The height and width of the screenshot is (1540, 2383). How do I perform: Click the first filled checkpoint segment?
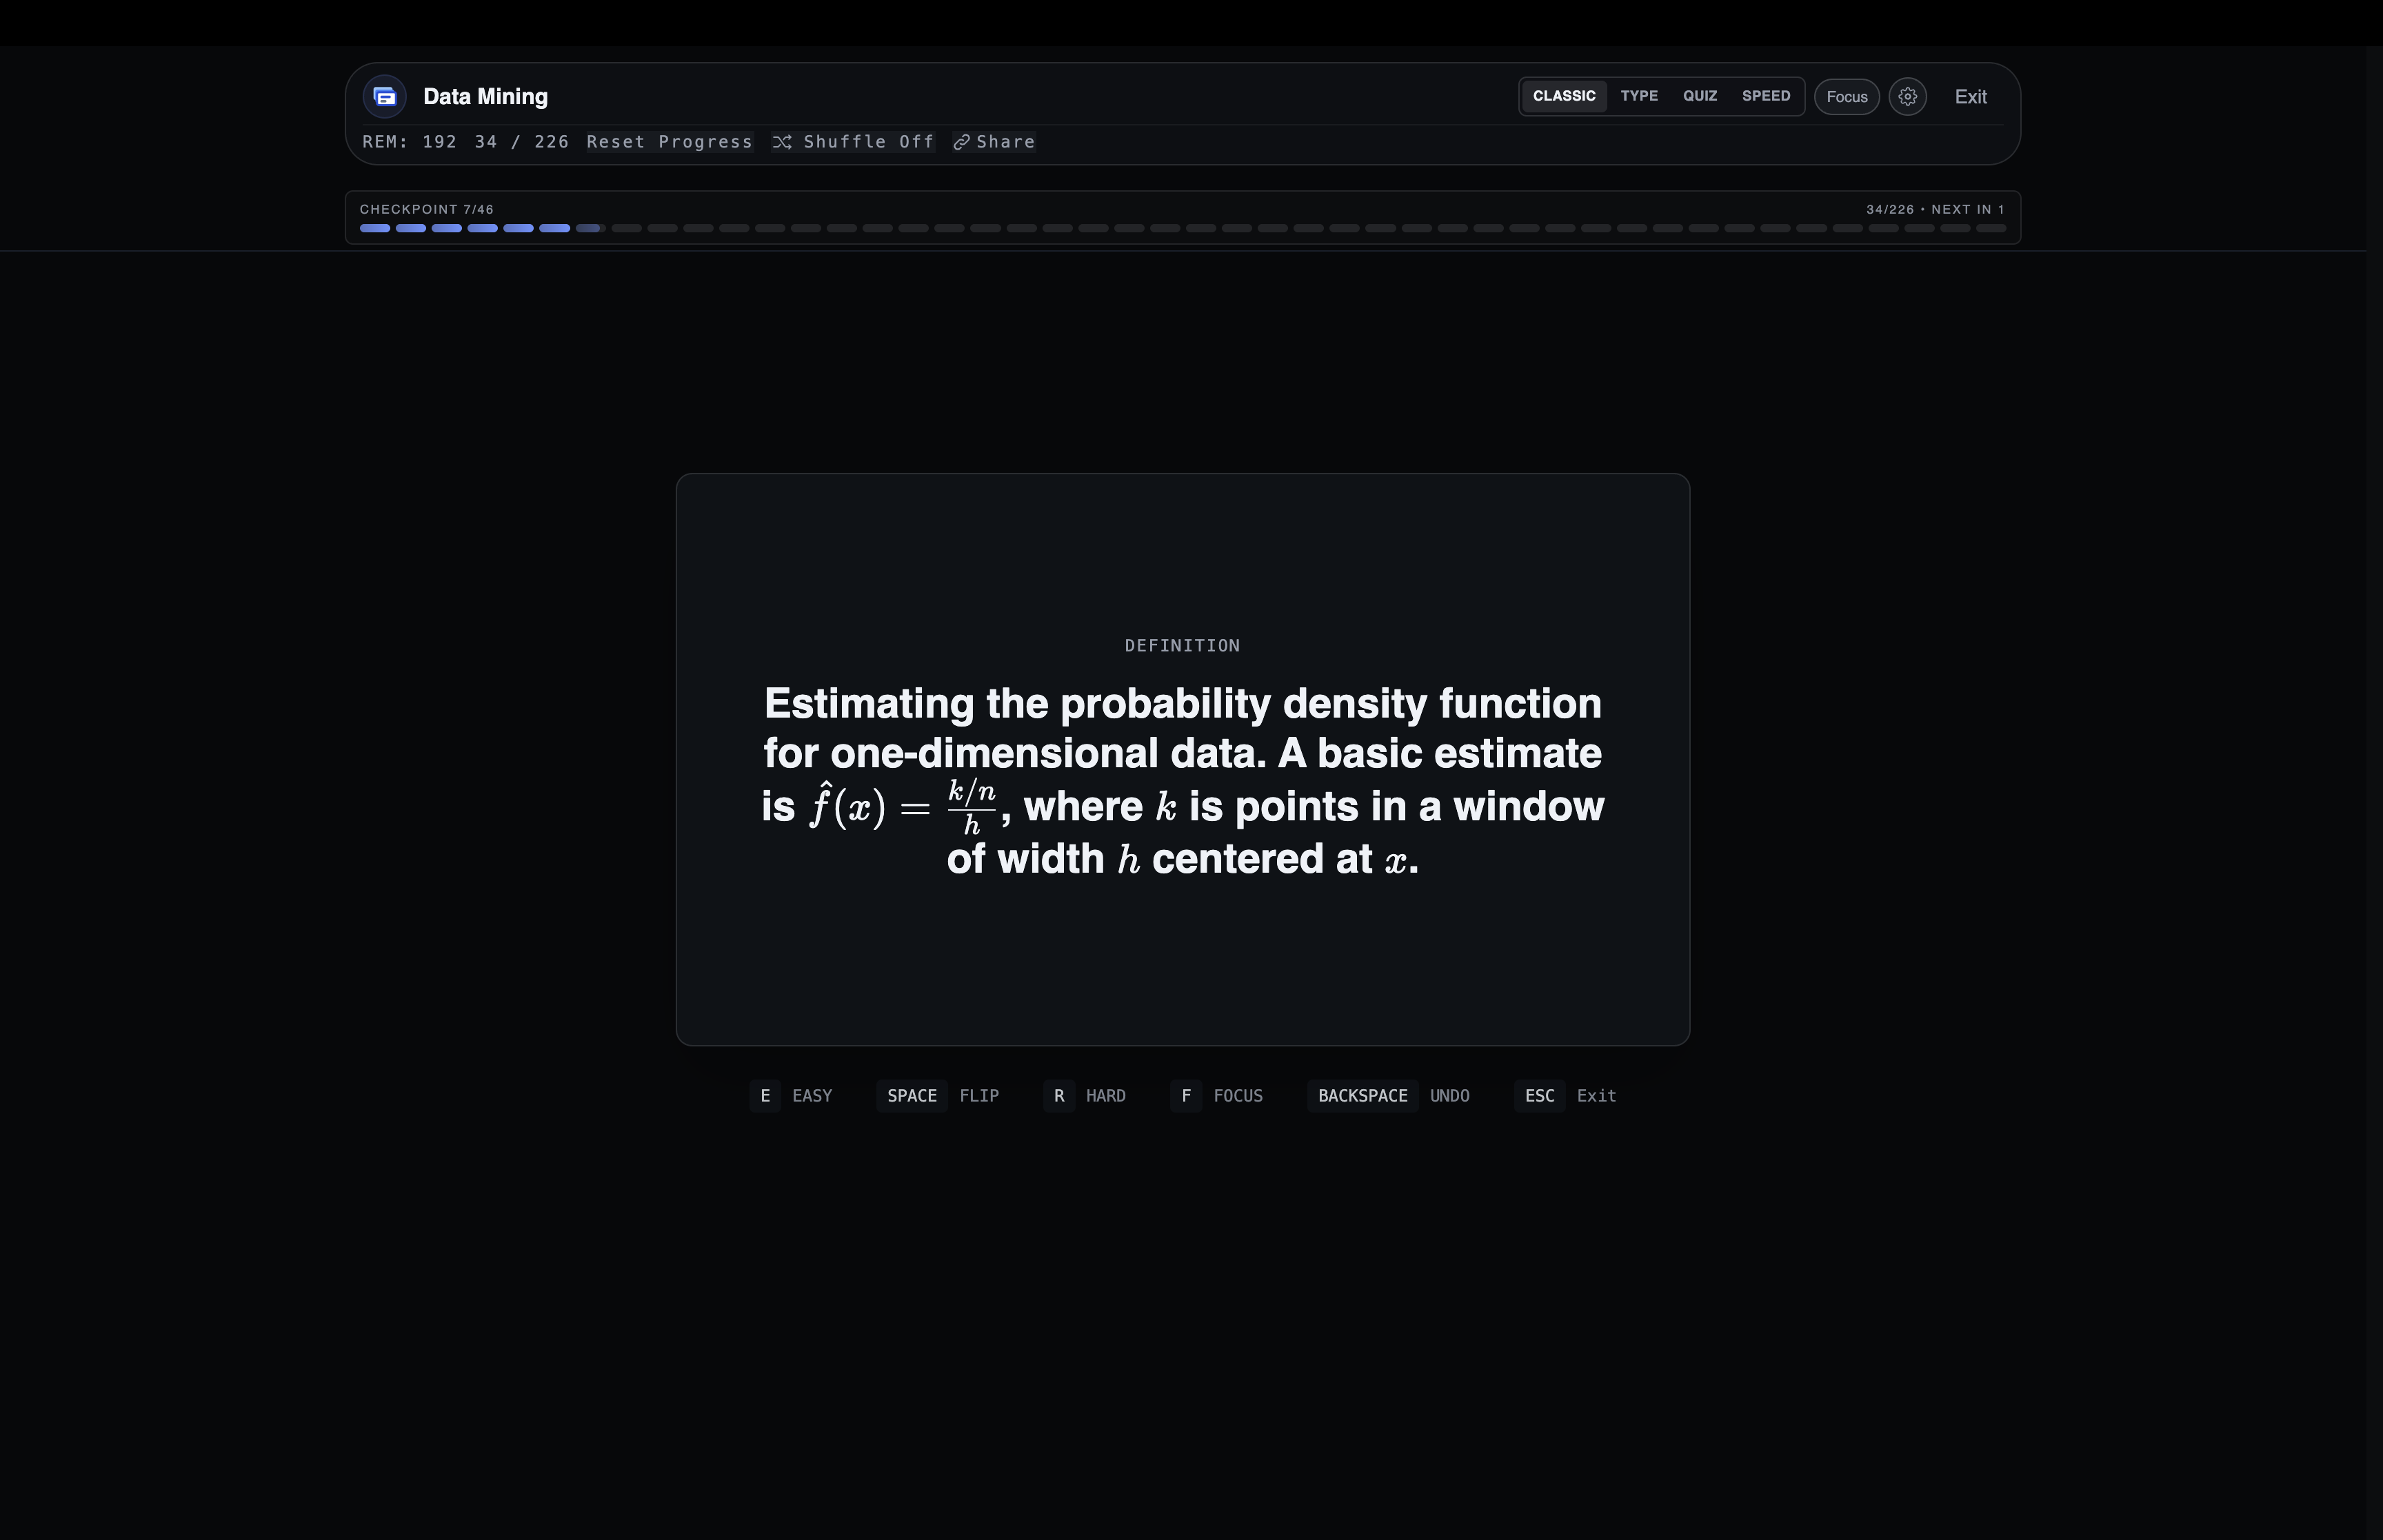coord(375,228)
